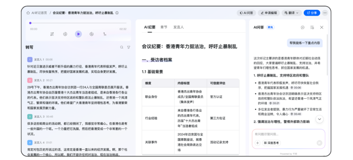Switch to the 章节 tab

(164, 27)
